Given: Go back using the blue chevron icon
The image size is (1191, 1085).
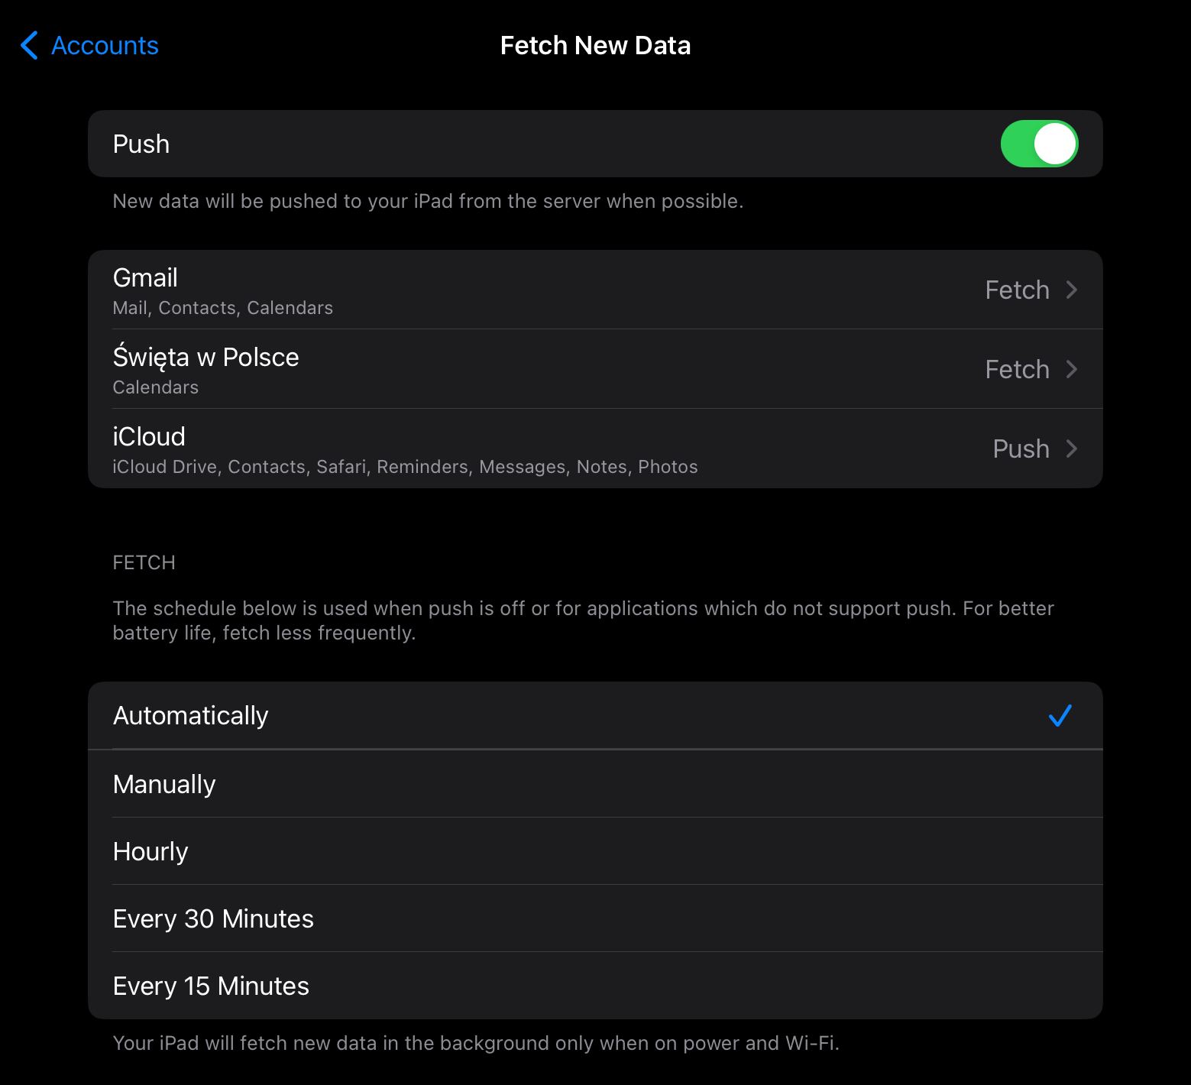Looking at the screenshot, I should tap(29, 46).
